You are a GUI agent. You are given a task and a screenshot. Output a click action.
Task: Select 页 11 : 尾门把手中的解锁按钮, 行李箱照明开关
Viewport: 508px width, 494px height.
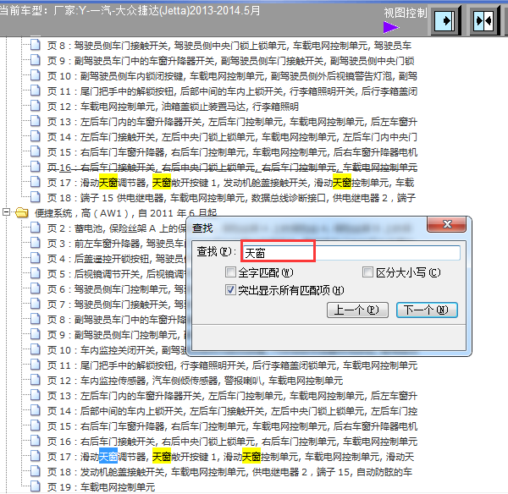[232, 365]
